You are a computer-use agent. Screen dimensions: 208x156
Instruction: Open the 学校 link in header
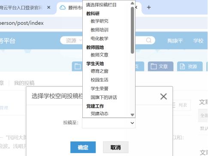pyautogui.click(x=199, y=41)
